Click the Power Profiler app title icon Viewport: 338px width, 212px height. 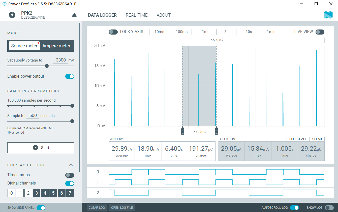point(4,4)
